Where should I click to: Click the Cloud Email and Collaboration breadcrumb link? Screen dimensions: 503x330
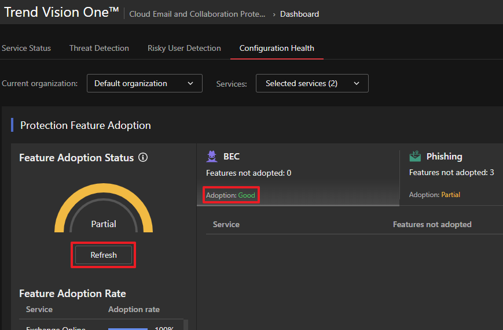tap(197, 14)
